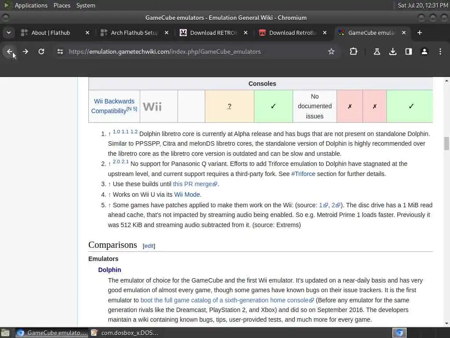This screenshot has width=450, height=338.
Task: Open a new tab with plus button
Action: 420,33
